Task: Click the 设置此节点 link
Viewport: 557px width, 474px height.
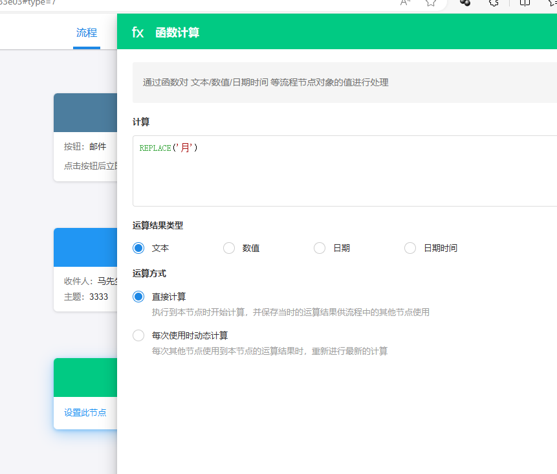Action: (85, 412)
